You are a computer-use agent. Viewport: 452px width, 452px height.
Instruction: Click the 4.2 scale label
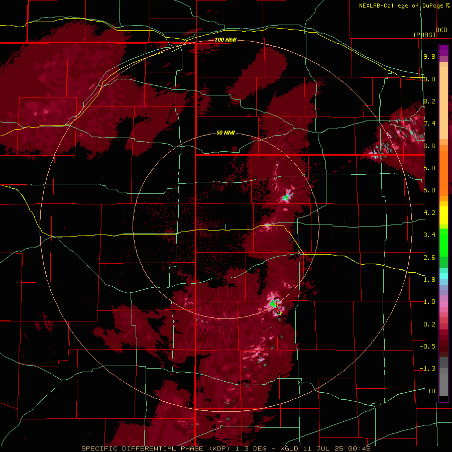(x=429, y=213)
